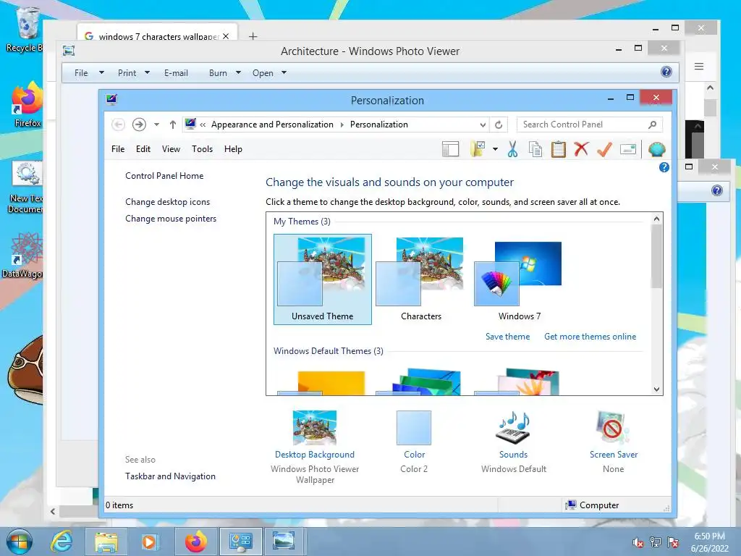Open the View menu in Personalization

[x=171, y=149]
